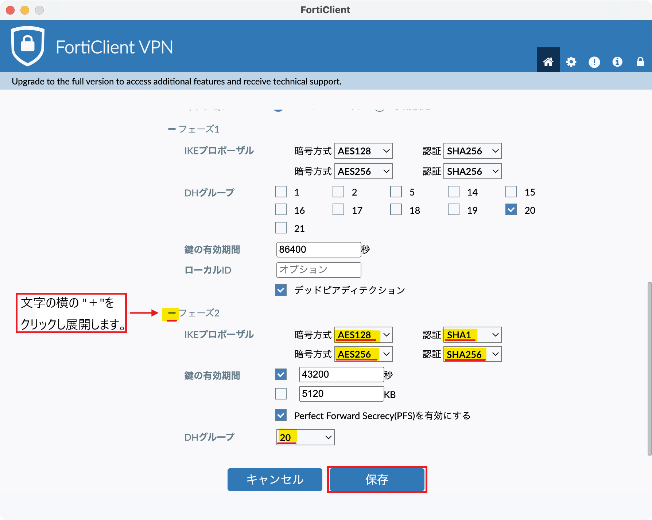The image size is (652, 520).
Task: Click the FortiClient shield logo
Action: [x=28, y=46]
